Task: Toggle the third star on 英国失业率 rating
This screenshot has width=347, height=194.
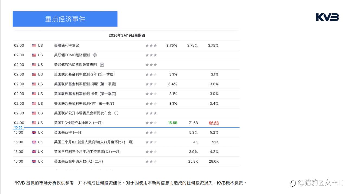Action: pyautogui.click(x=155, y=132)
